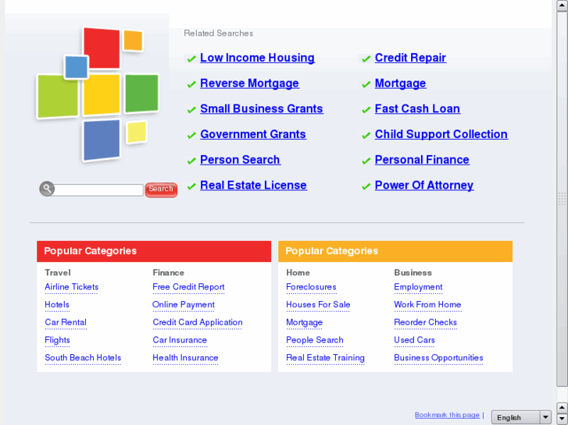Viewport: 568px width, 425px height.
Task: Open the English language dropdown
Action: [x=521, y=418]
